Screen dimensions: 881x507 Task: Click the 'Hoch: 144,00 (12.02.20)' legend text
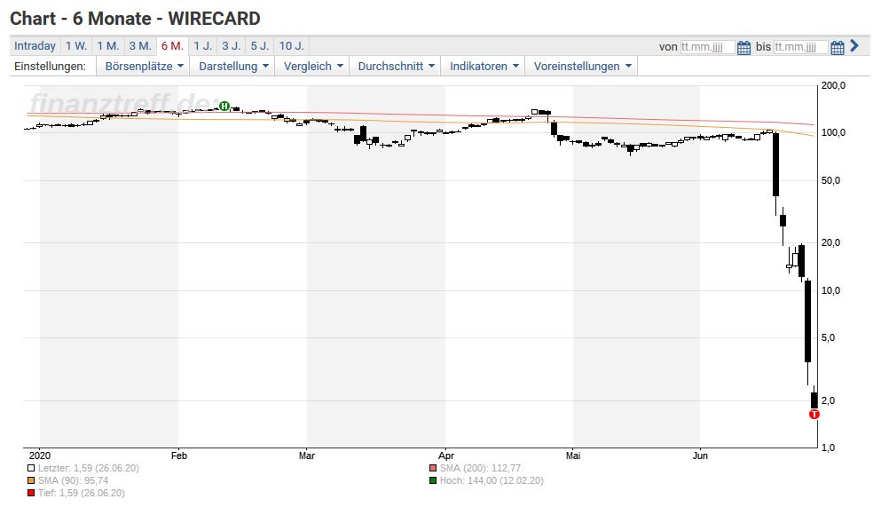pyautogui.click(x=492, y=480)
